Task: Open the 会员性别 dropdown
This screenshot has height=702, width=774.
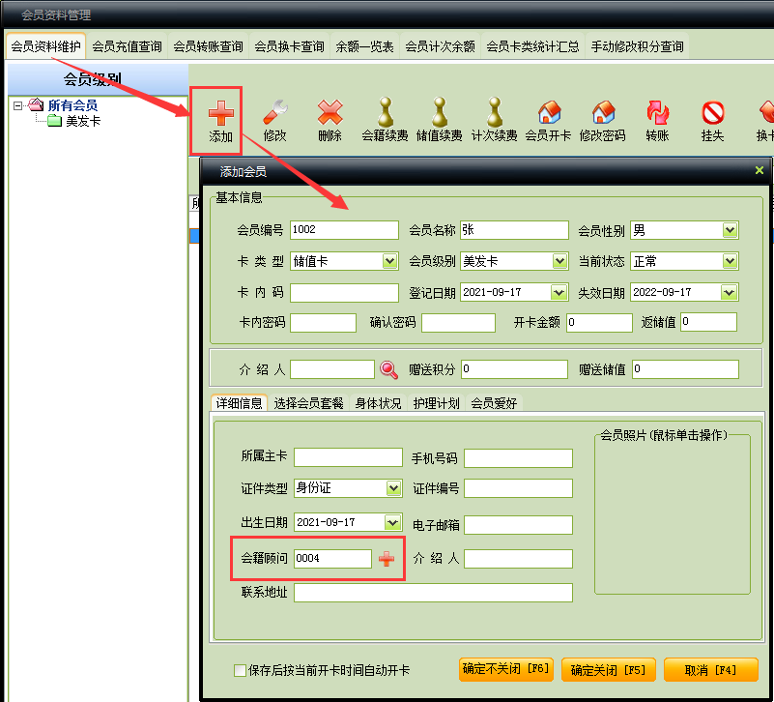Action: click(x=730, y=230)
